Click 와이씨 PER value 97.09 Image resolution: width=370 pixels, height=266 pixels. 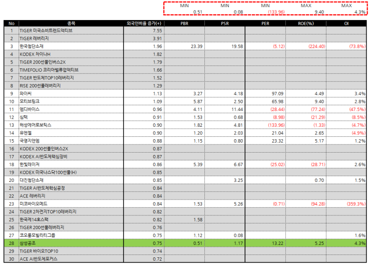click(x=278, y=94)
